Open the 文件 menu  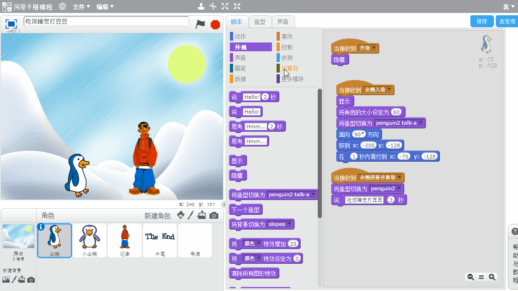click(x=81, y=7)
